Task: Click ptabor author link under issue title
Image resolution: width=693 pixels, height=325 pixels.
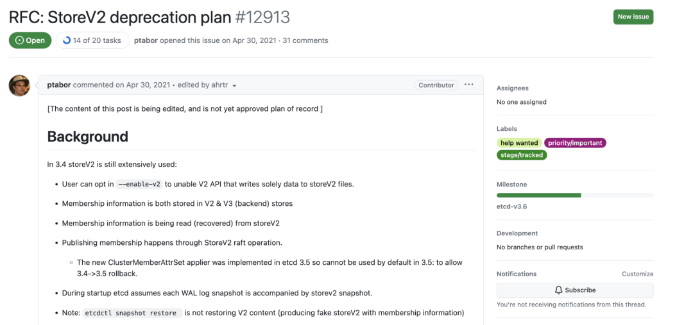Action: pos(146,40)
